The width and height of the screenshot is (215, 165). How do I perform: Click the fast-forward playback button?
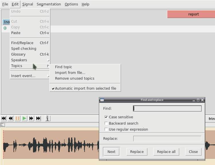[31, 118]
